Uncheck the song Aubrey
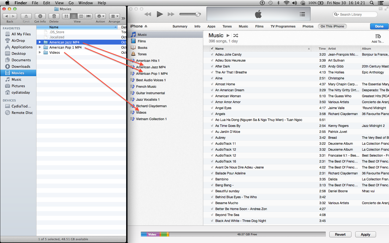 (x=212, y=137)
